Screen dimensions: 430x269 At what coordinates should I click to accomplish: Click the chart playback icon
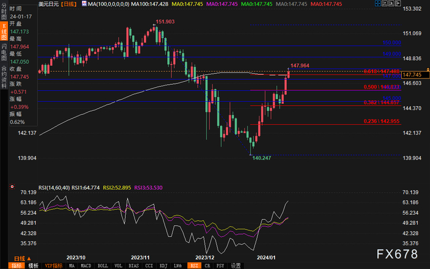tap(391, 3)
